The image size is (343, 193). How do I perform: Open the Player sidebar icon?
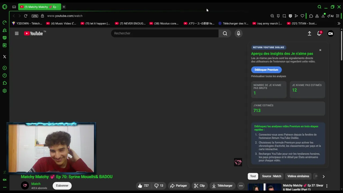coord(5,68)
